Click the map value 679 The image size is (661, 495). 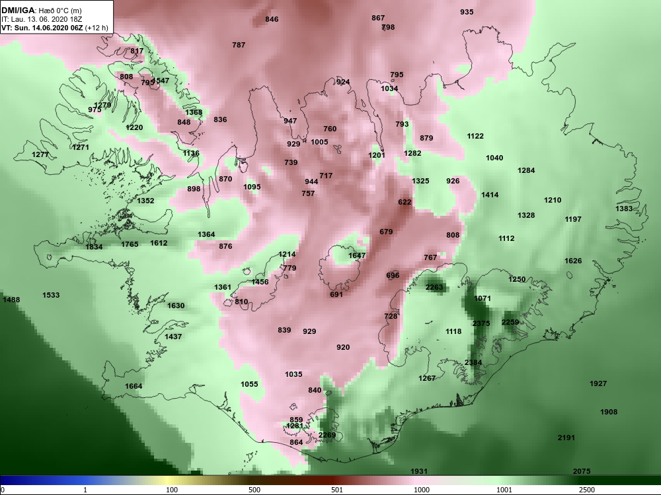coord(386,232)
